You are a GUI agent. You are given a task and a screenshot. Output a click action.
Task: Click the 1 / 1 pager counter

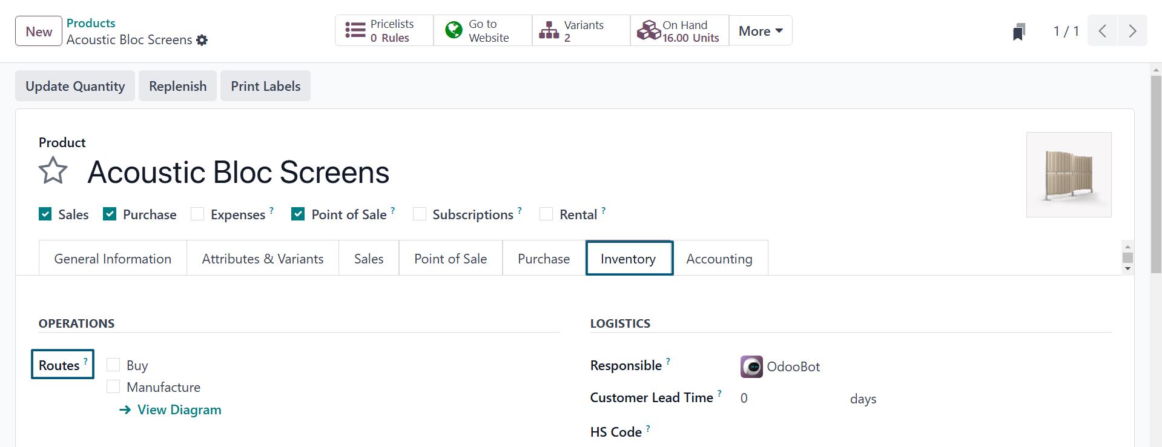[1066, 31]
